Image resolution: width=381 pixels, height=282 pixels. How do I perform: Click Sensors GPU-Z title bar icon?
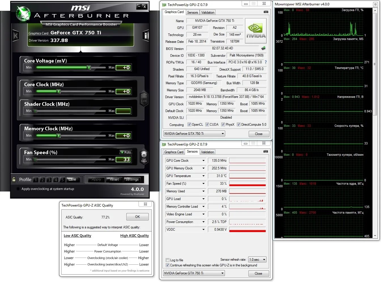coord(164,144)
